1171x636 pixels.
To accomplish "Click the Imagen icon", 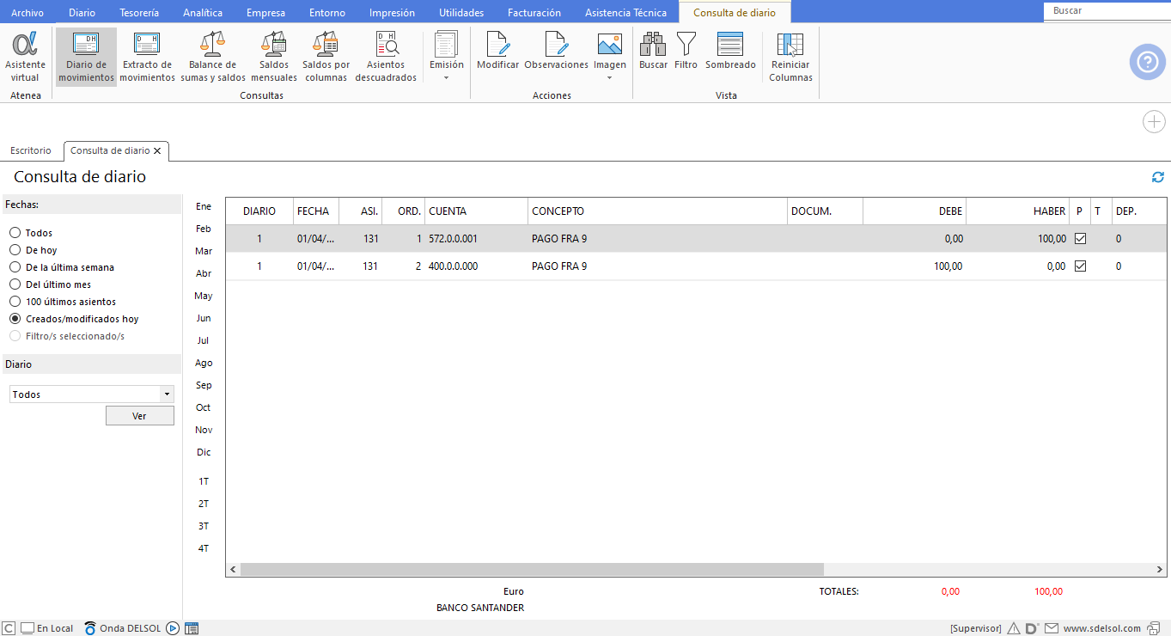I will pyautogui.click(x=610, y=44).
